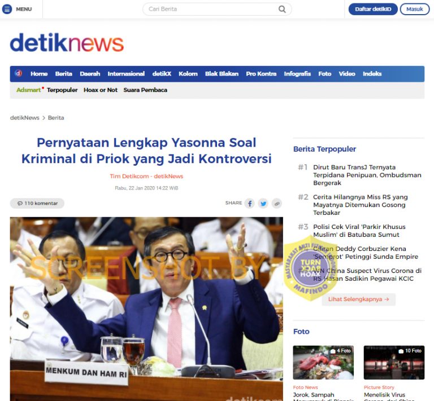Click the detik 'd' logo in navbar
The height and width of the screenshot is (401, 434).
(x=19, y=73)
